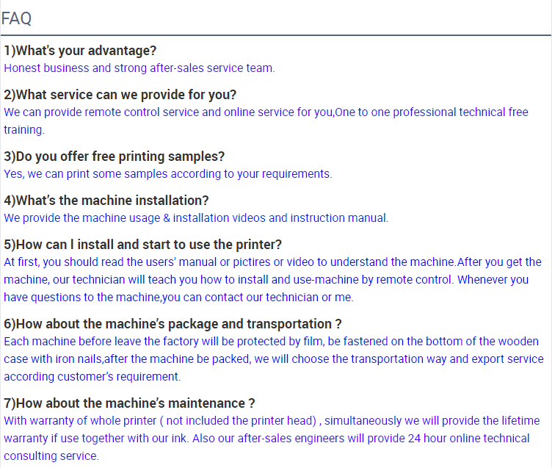Select question "3)Do you offer free printing samples?"
This screenshot has width=552, height=468.
tap(114, 156)
